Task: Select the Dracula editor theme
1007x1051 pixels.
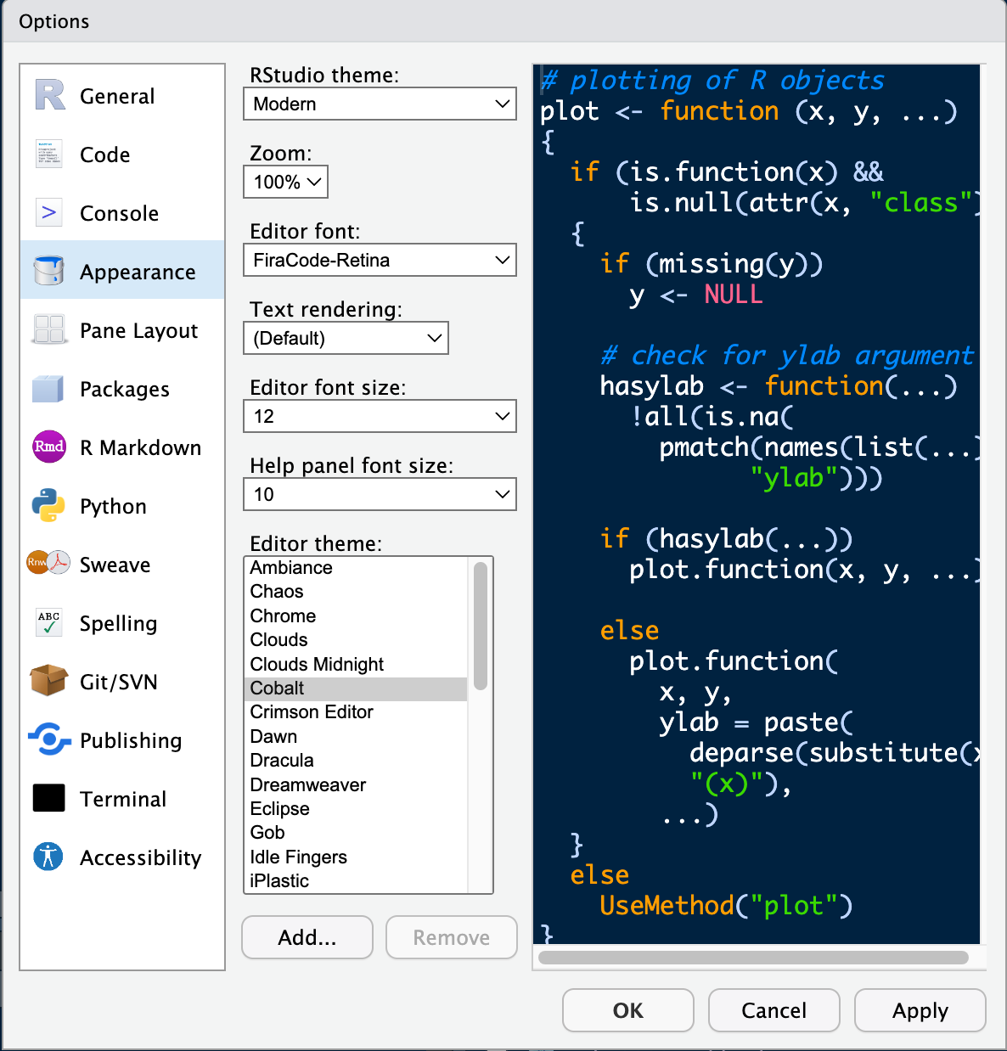Action: [x=356, y=760]
